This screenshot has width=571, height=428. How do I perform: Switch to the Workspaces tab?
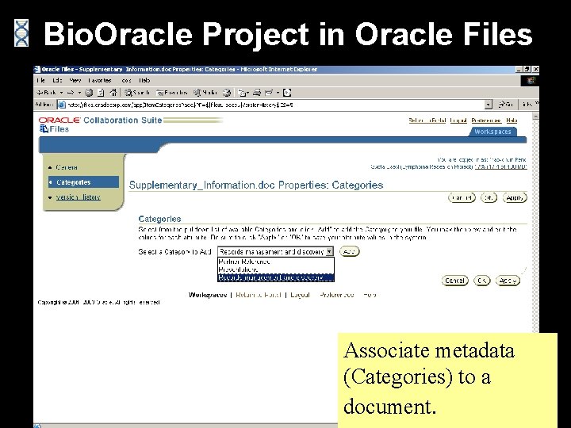coord(492,132)
